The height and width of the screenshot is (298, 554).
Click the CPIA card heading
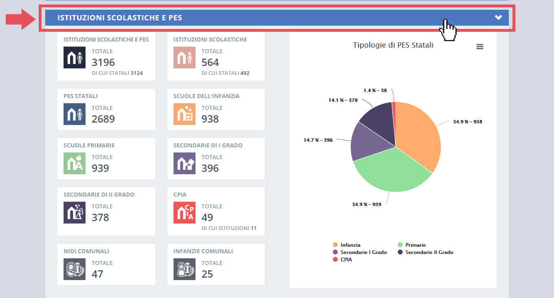(x=180, y=195)
